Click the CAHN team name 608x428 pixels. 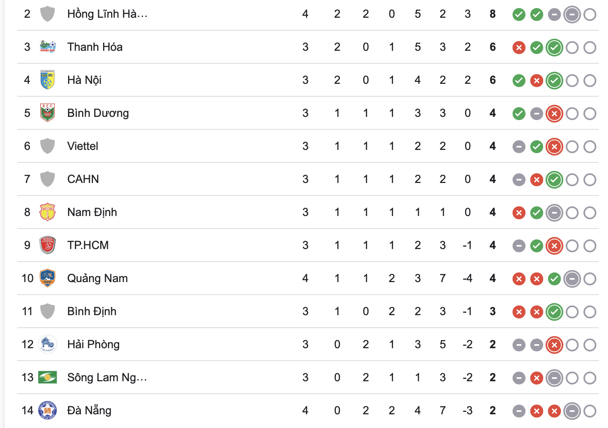[x=83, y=179]
